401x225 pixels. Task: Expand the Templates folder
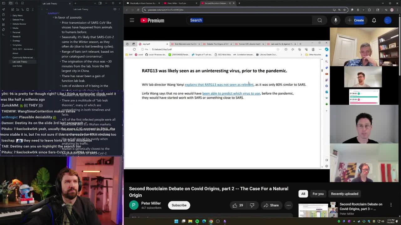pos(17,45)
